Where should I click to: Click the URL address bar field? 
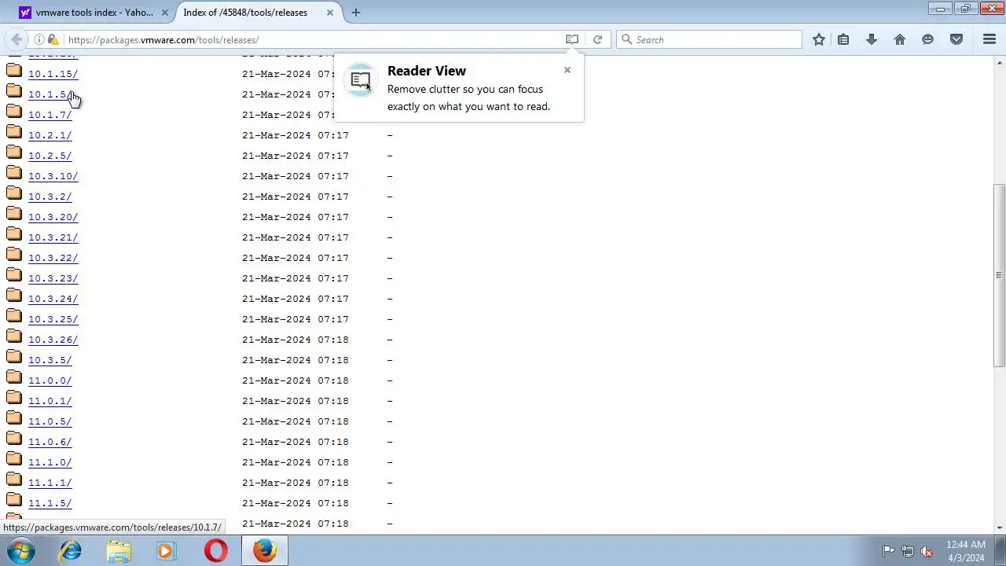click(314, 39)
